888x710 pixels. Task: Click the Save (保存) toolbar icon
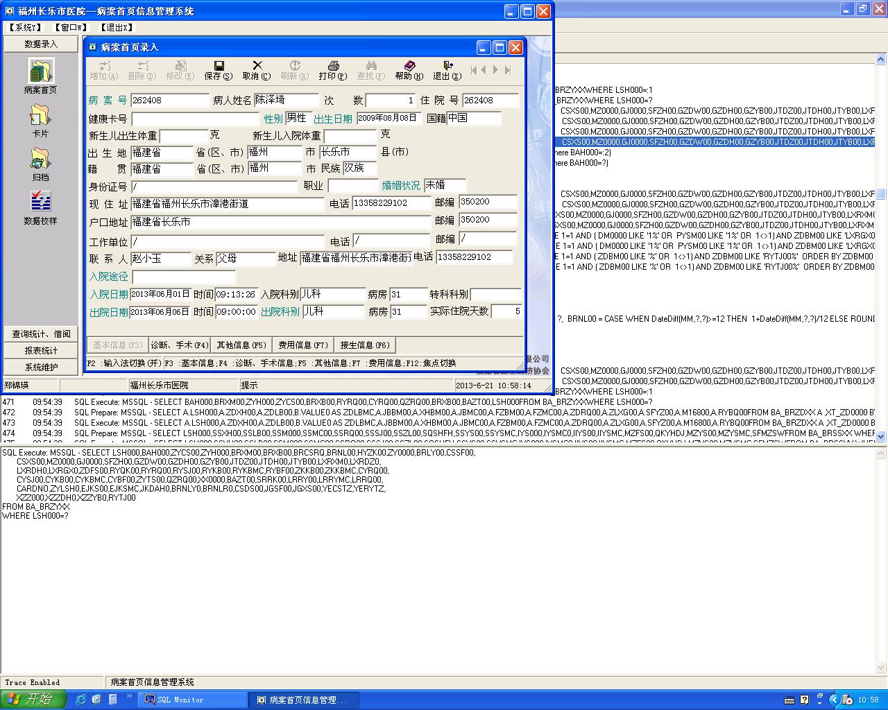[x=219, y=69]
